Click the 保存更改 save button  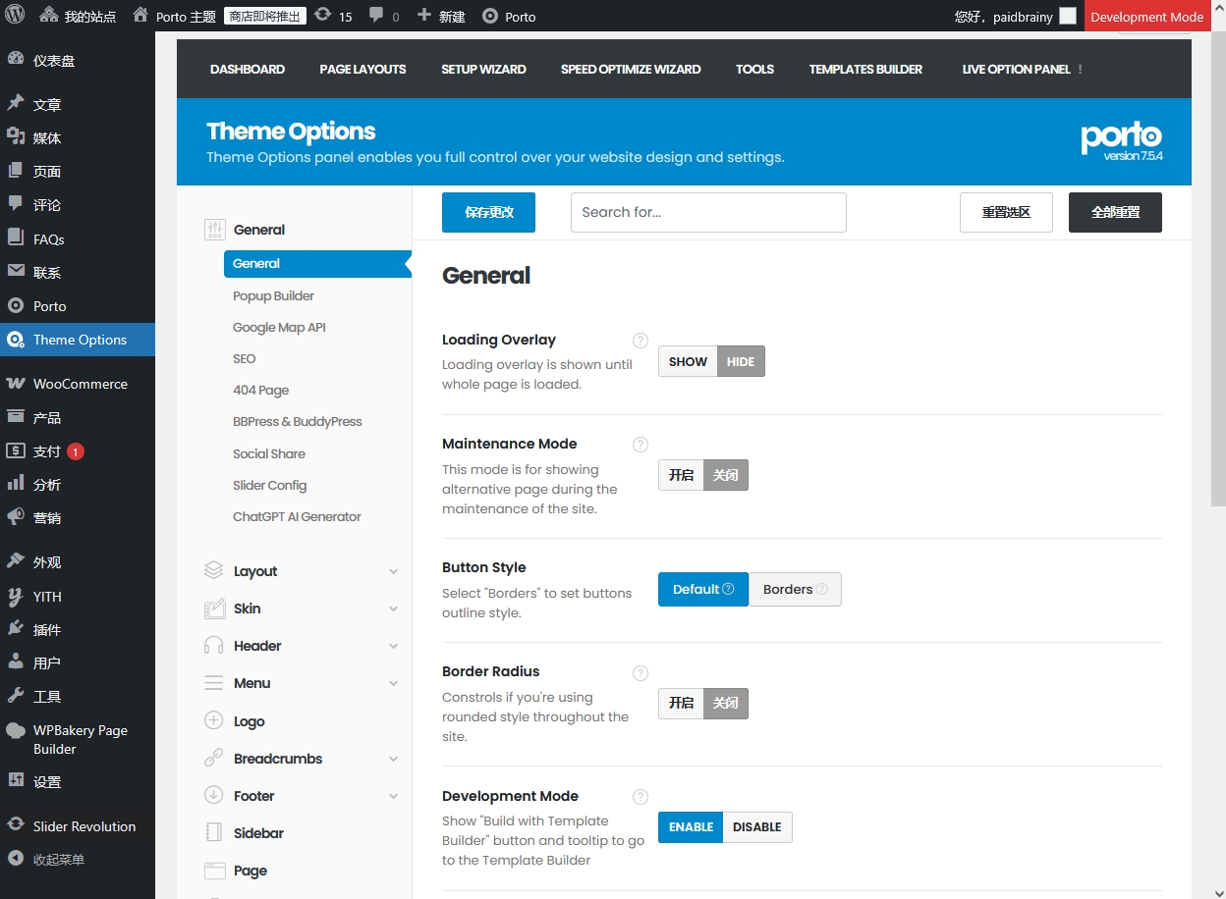[488, 212]
